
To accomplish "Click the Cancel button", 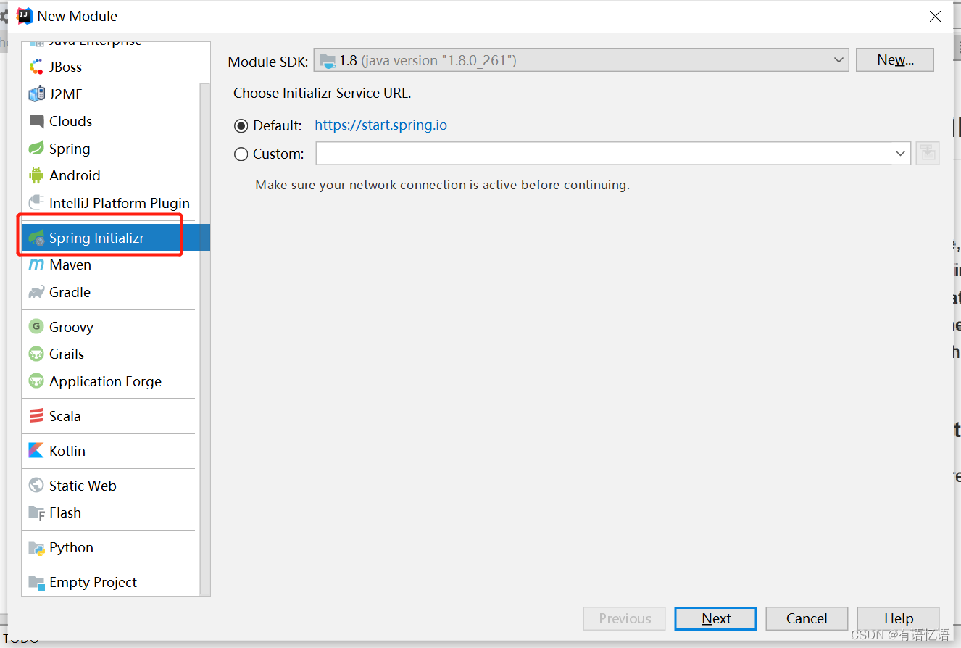I will [x=807, y=618].
